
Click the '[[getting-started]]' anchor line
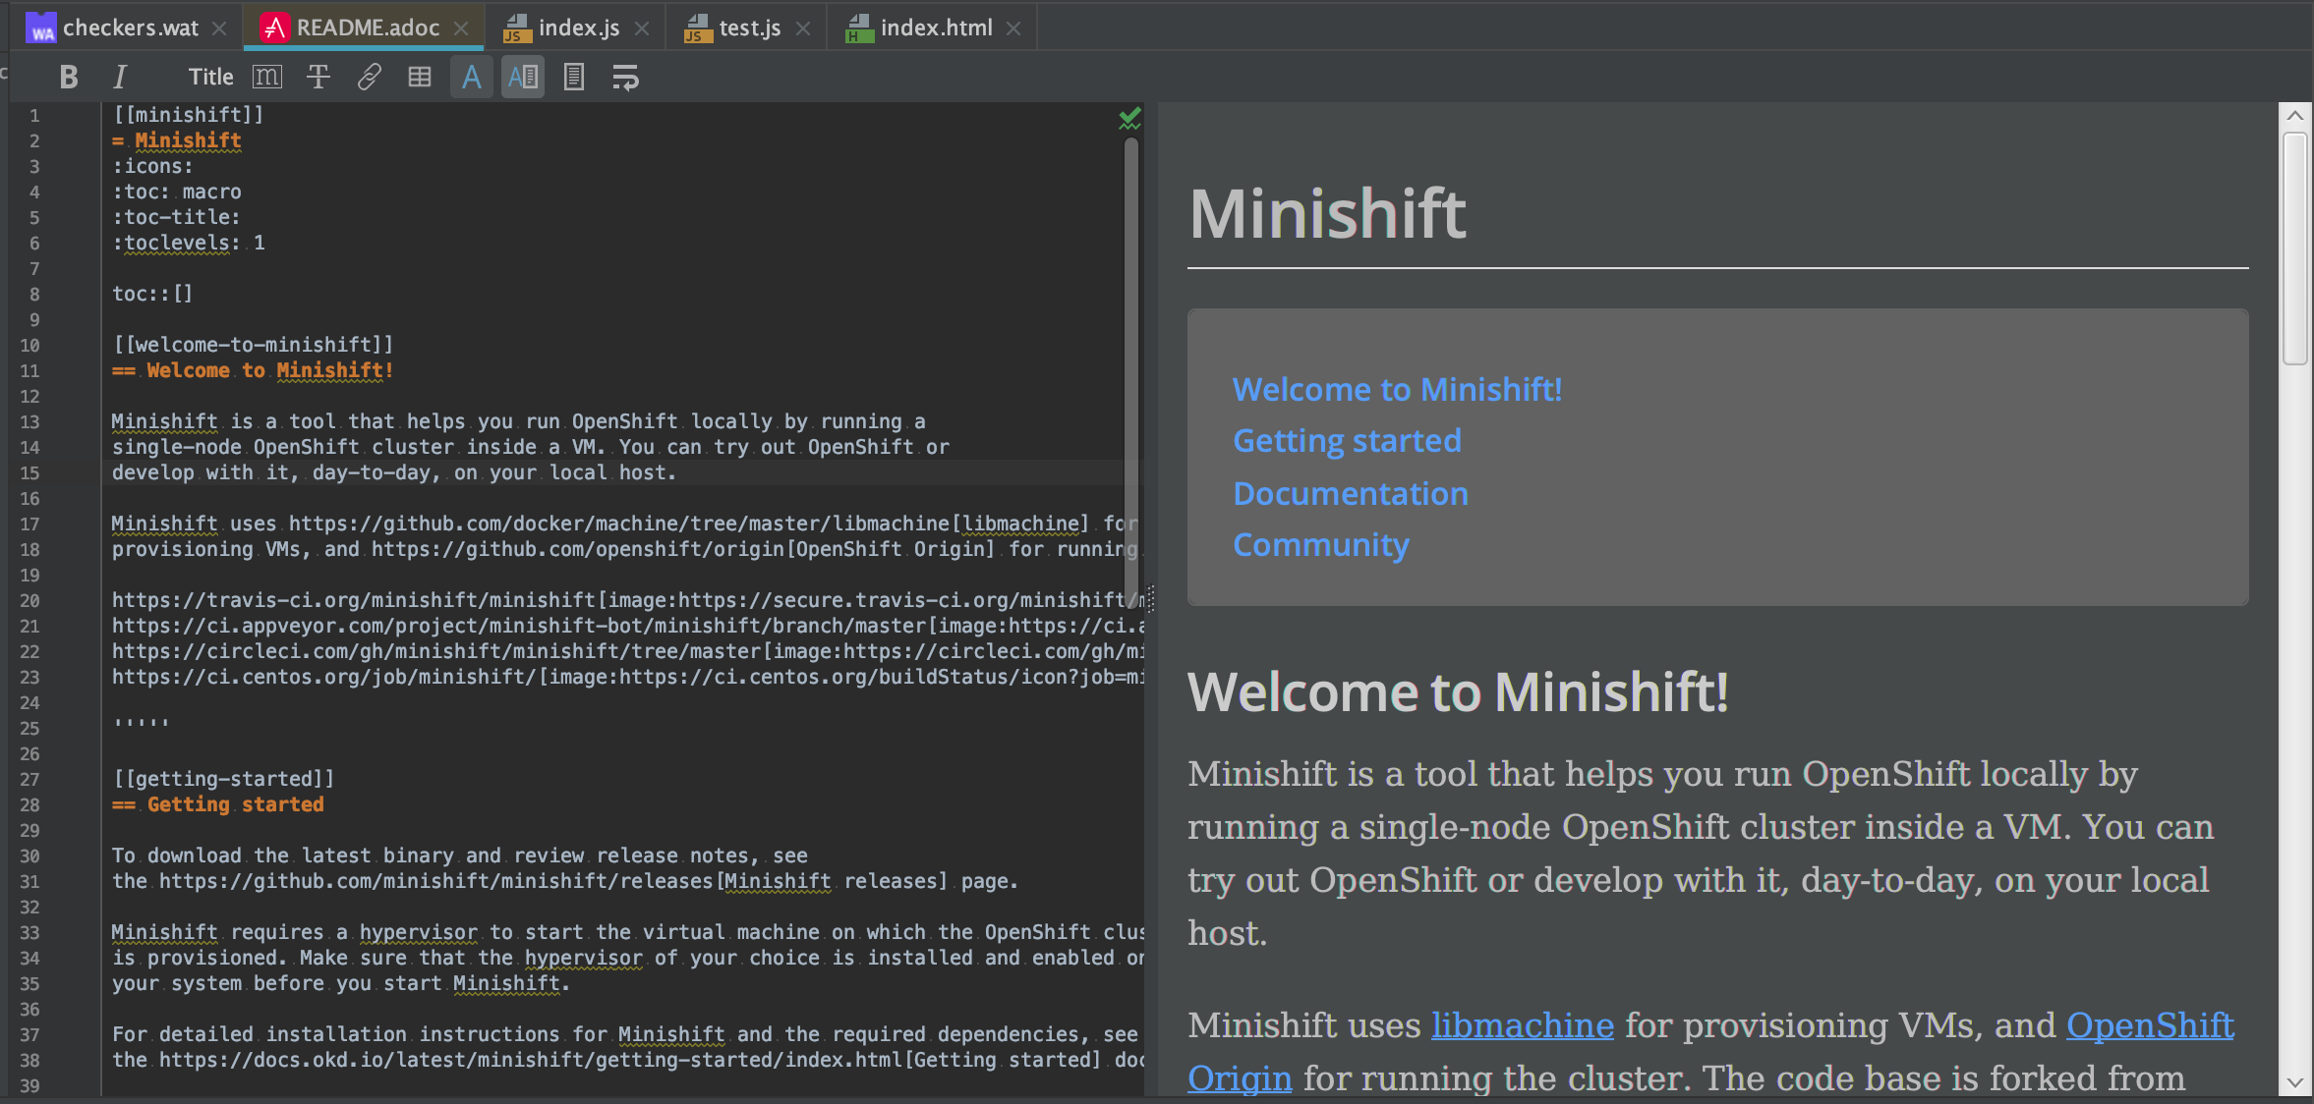(x=223, y=779)
